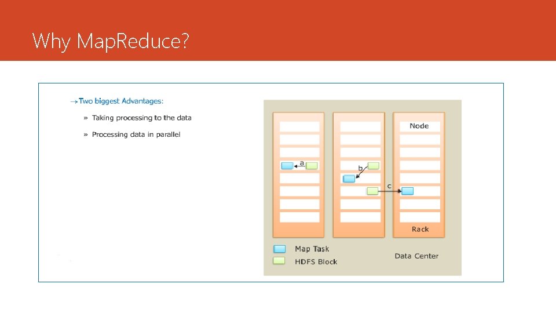Click the blue map task below arrow b
Image resolution: width=556 pixels, height=313 pixels.
(349, 179)
